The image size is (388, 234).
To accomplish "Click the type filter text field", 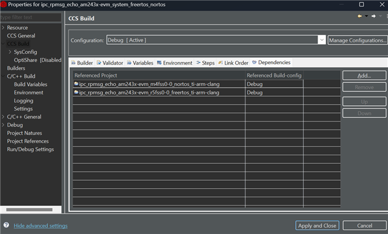I will (x=31, y=18).
